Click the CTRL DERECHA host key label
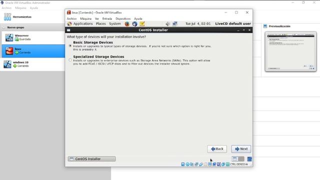320x180 pixels. [239, 164]
